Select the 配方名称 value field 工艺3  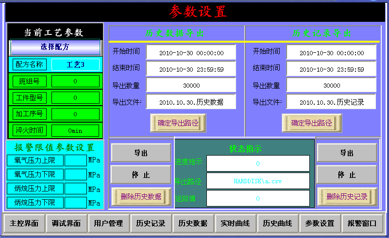click(75, 65)
